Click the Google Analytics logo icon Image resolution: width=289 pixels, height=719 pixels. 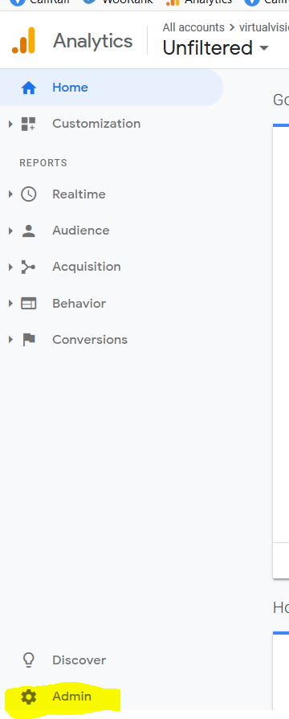click(24, 40)
